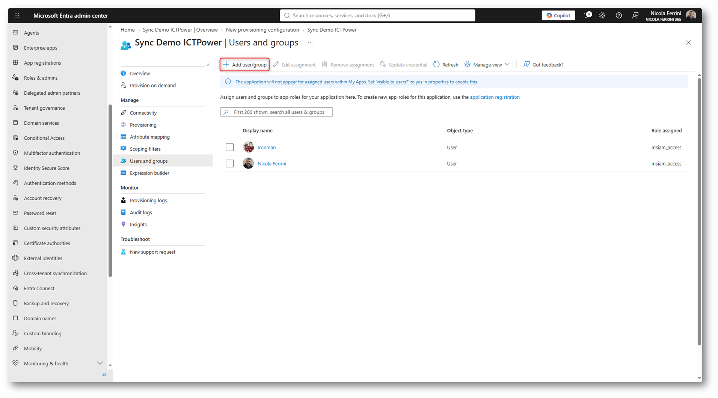
Task: Focus the users & groups search field
Action: tap(276, 112)
